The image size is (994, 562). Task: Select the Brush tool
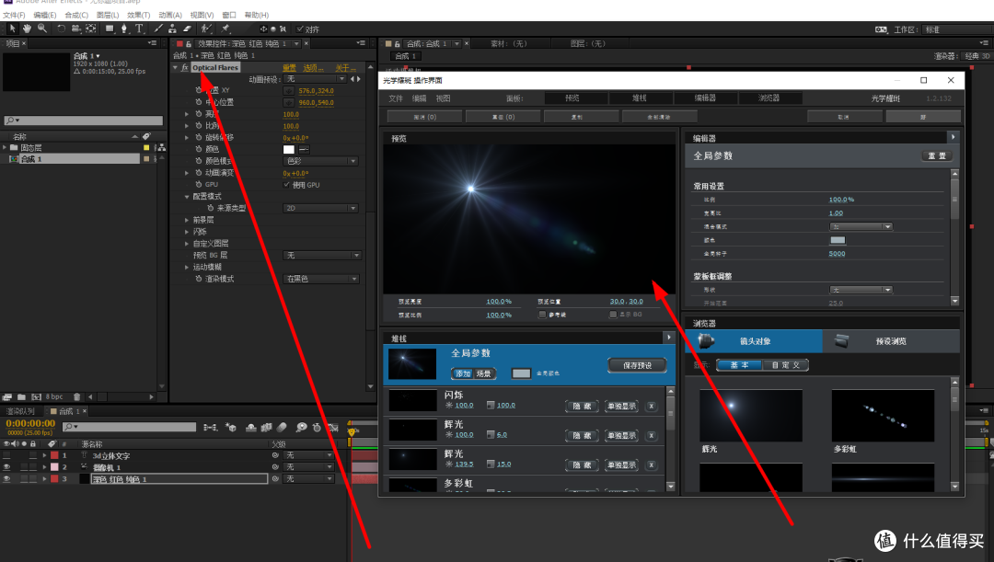[x=158, y=29]
